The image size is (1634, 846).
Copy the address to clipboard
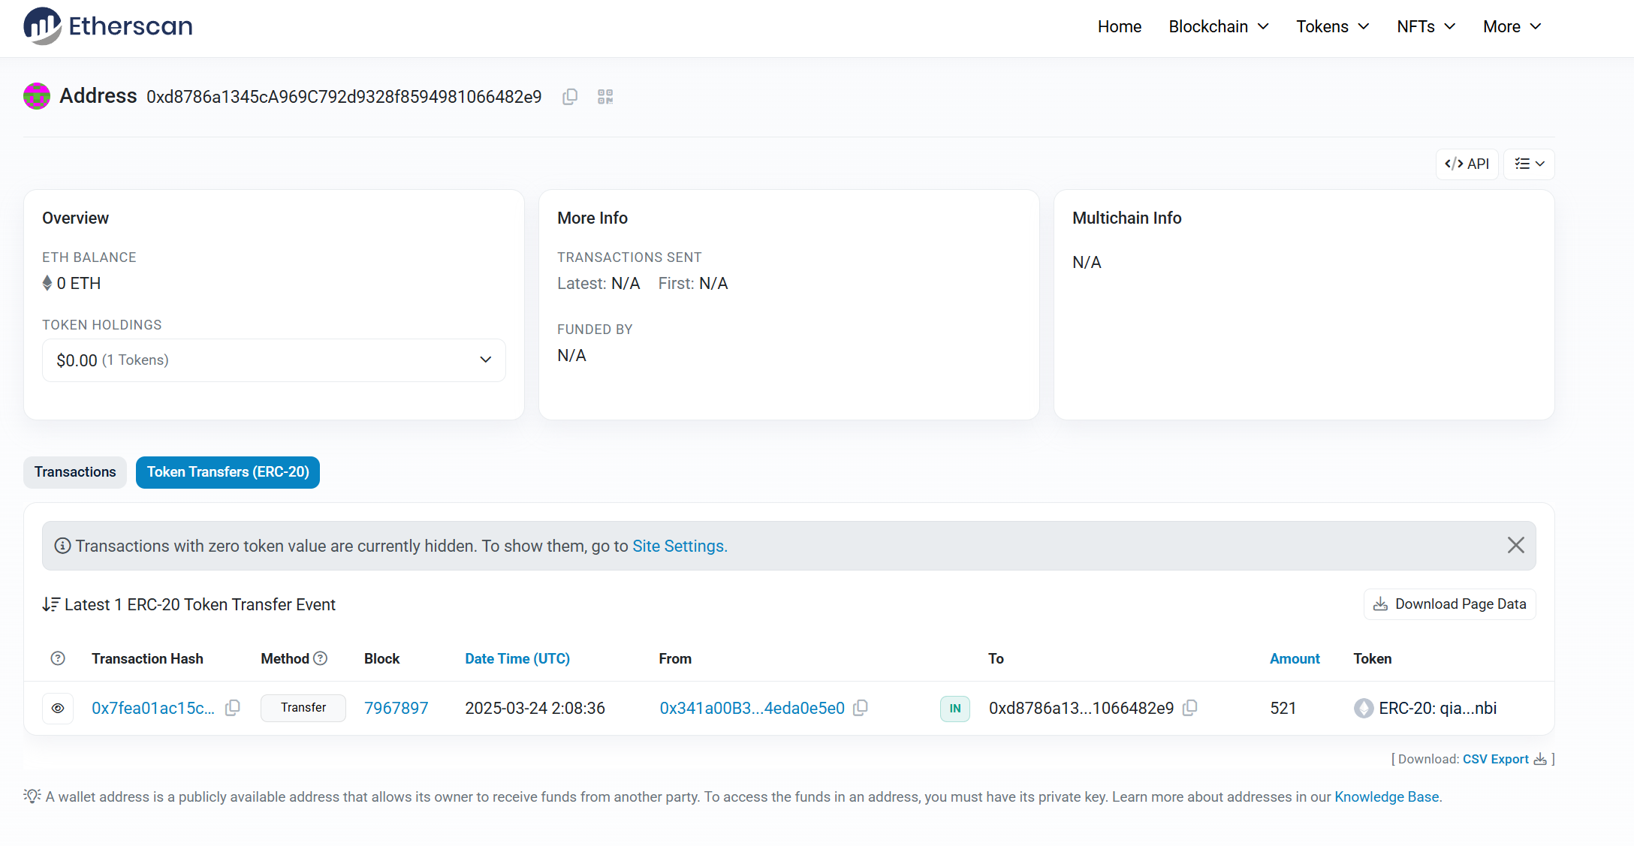point(570,97)
